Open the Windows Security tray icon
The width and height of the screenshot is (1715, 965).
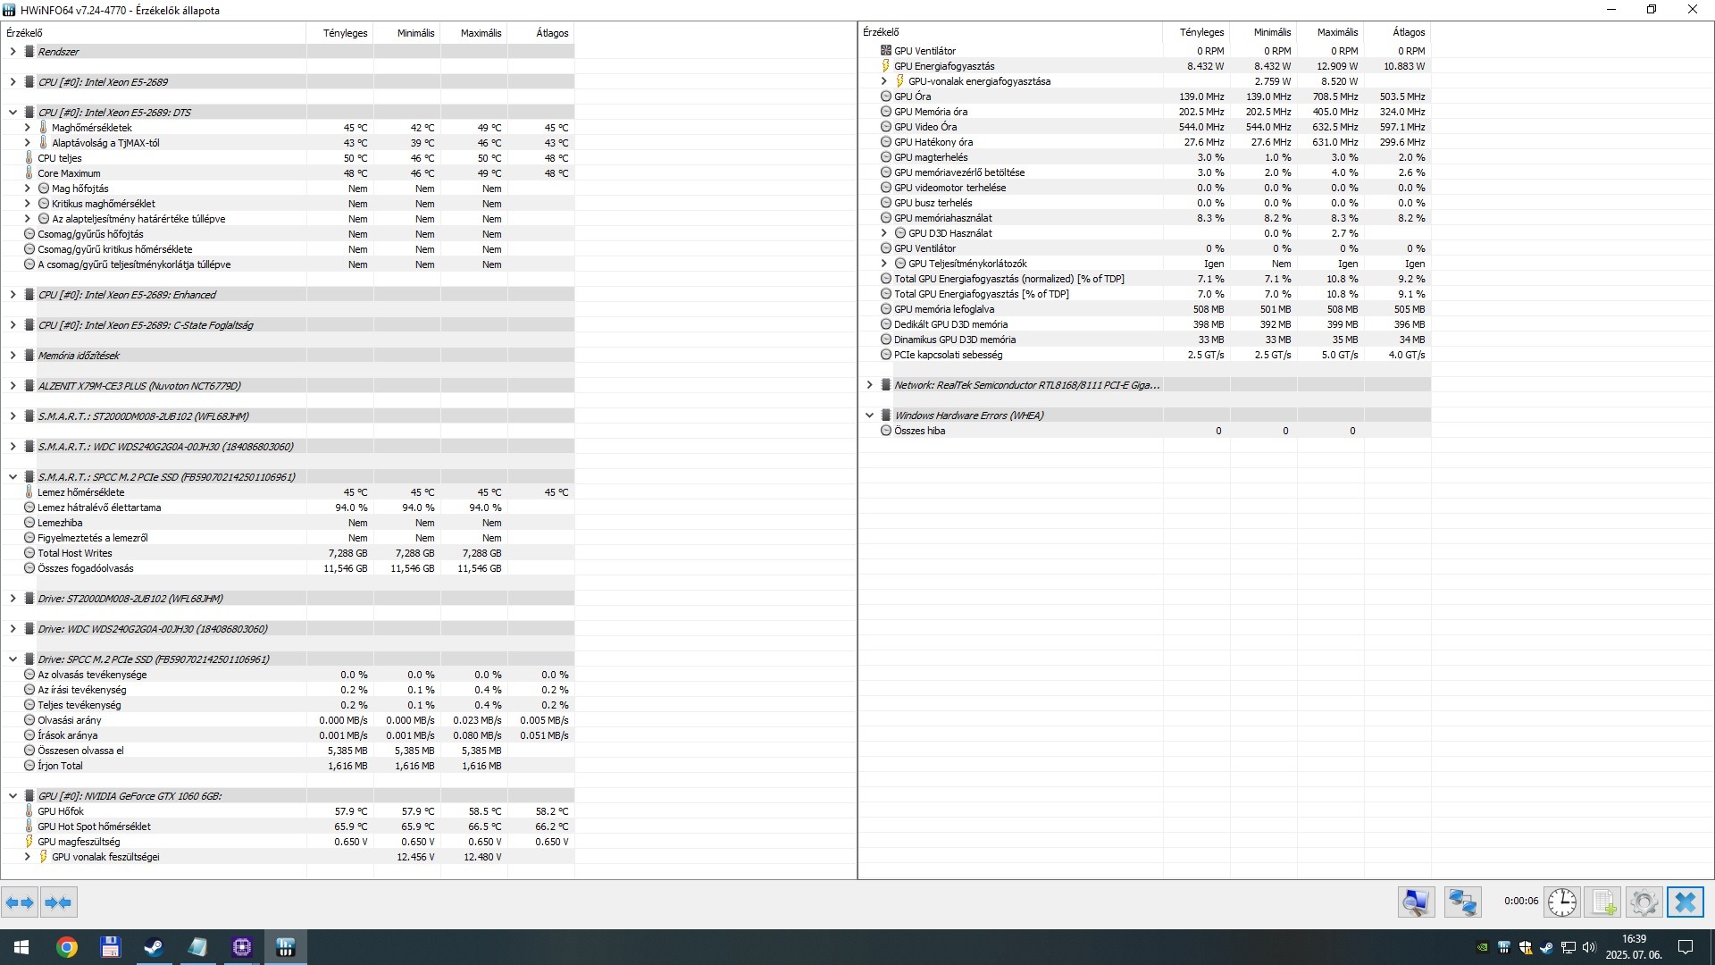point(1525,947)
